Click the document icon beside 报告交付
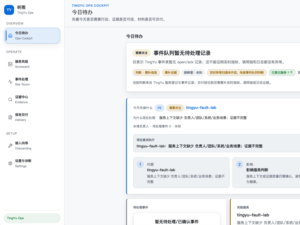Screen dimensions: 300x225 10,117
